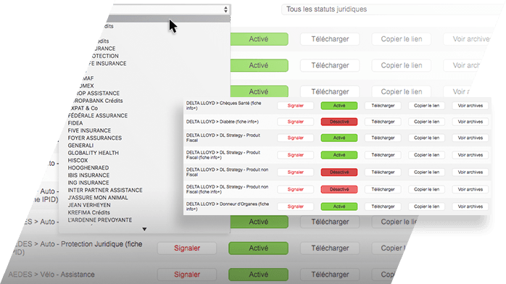This screenshot has width=506, height=284.
Task: Pick ING INSURANCE from list
Action: pos(88,183)
